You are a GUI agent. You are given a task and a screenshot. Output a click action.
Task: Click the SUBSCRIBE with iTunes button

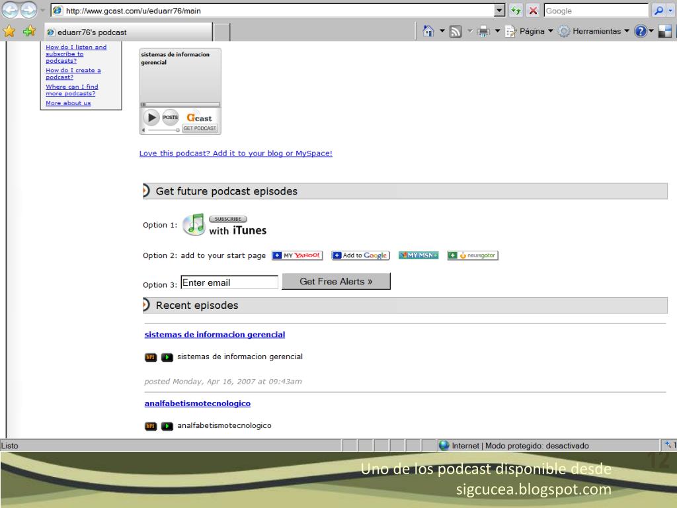pyautogui.click(x=228, y=219)
